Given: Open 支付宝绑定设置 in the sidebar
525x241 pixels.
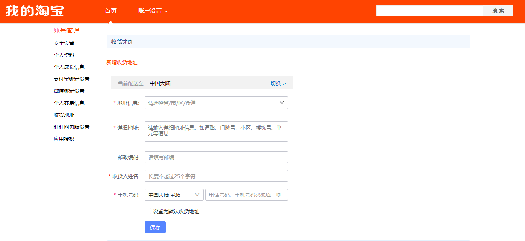Looking at the screenshot, I should (x=71, y=79).
